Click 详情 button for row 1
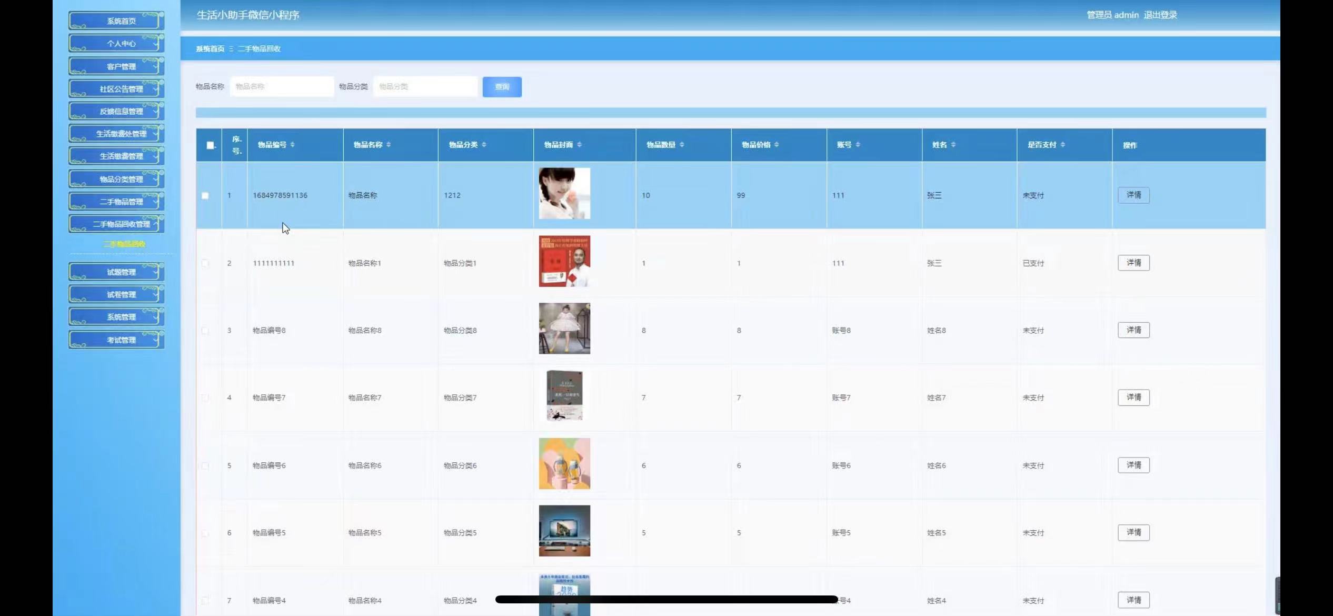 1134,195
